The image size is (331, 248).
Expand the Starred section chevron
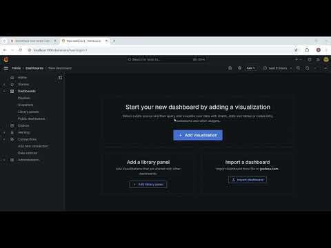(4, 85)
